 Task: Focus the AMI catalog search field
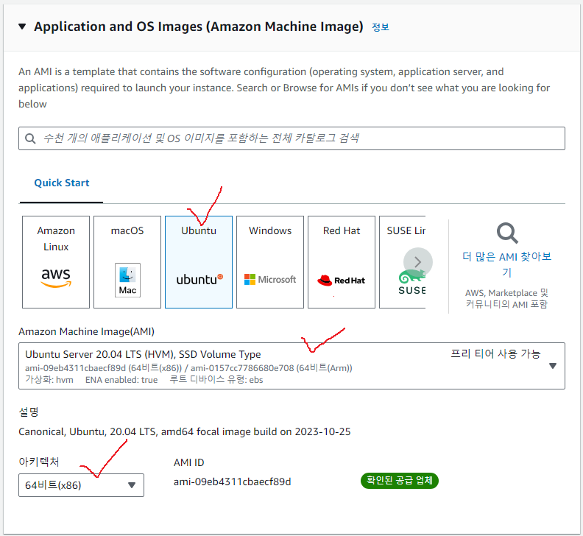tap(291, 138)
